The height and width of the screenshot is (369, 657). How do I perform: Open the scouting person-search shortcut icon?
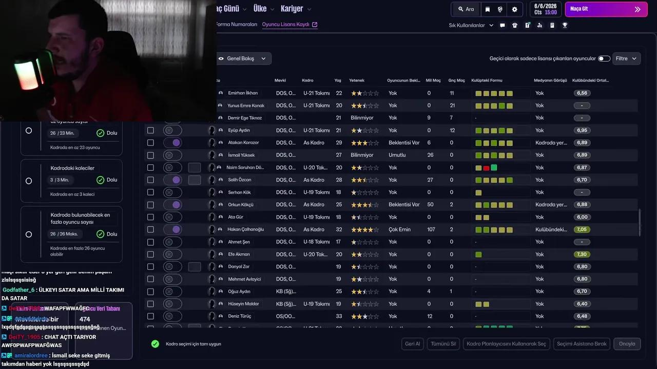click(x=539, y=25)
